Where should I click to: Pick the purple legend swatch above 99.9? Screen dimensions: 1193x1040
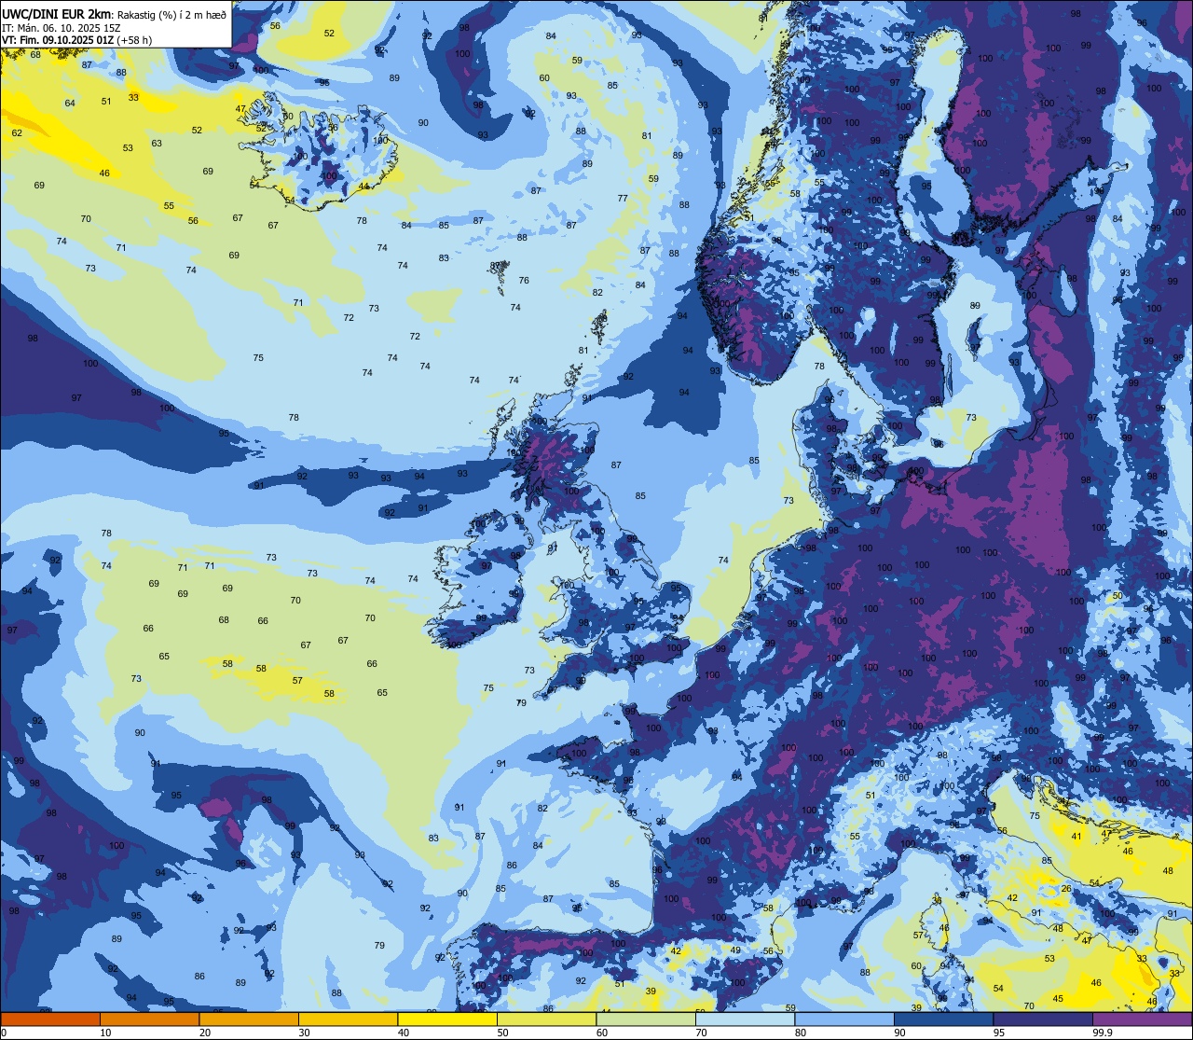coord(1143,1019)
